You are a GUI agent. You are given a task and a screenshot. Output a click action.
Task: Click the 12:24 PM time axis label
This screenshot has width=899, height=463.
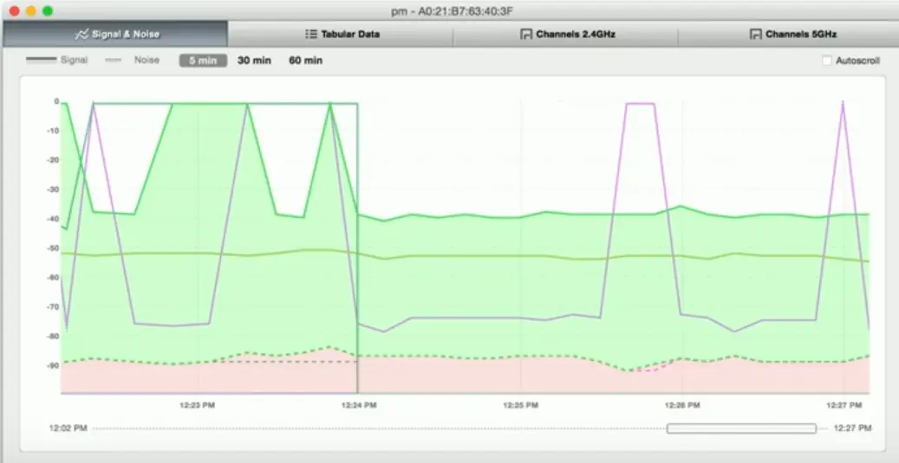[358, 405]
